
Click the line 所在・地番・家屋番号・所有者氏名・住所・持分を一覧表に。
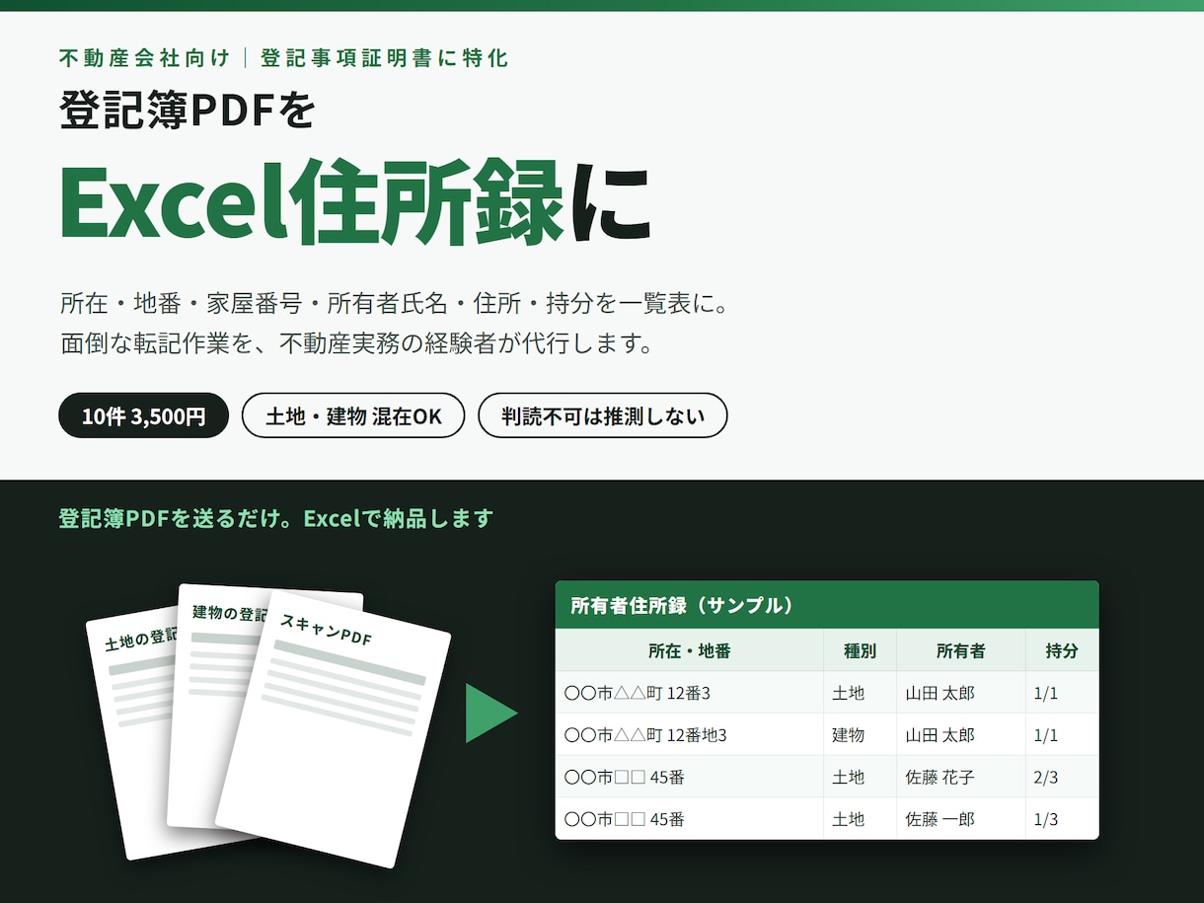tap(396, 303)
